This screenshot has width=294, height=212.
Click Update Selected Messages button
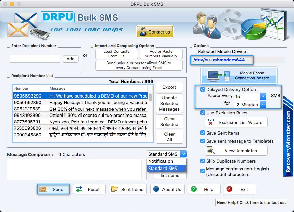(169, 103)
